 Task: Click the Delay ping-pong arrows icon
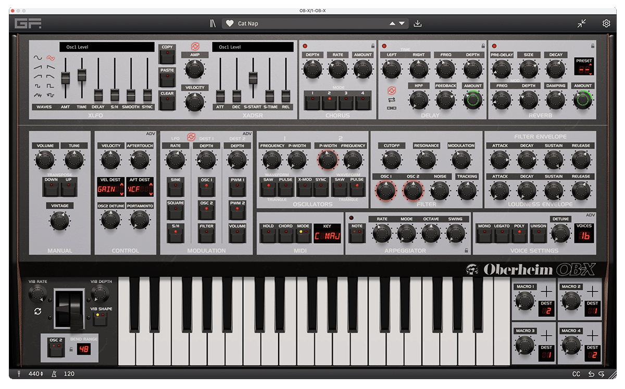(x=392, y=99)
